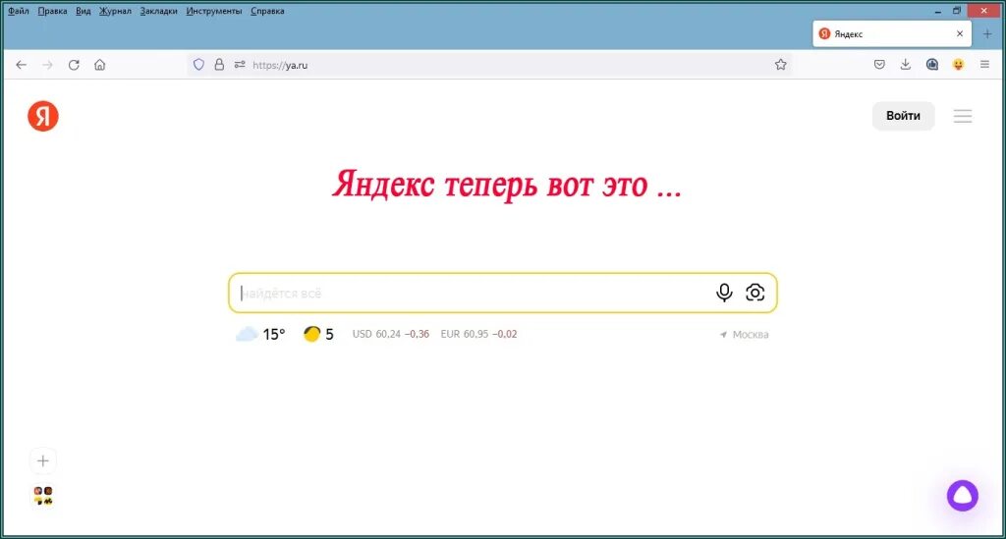Bookmark this page with the star

[x=780, y=64]
